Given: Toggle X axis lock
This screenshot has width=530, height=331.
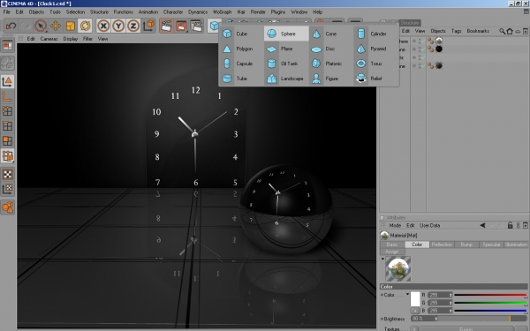Looking at the screenshot, I should click(x=103, y=26).
